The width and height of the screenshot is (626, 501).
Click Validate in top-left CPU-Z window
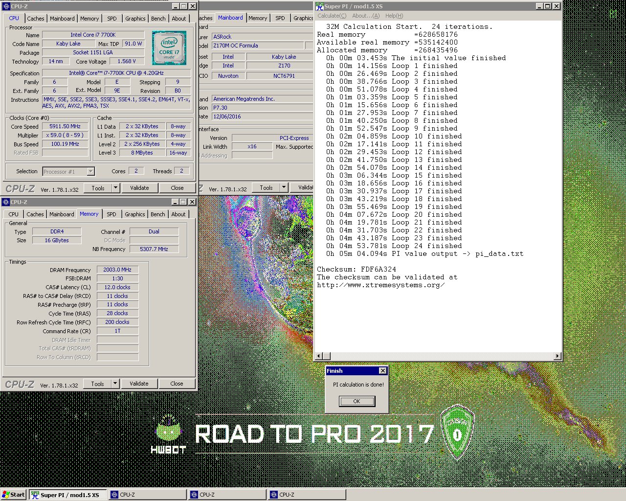139,188
